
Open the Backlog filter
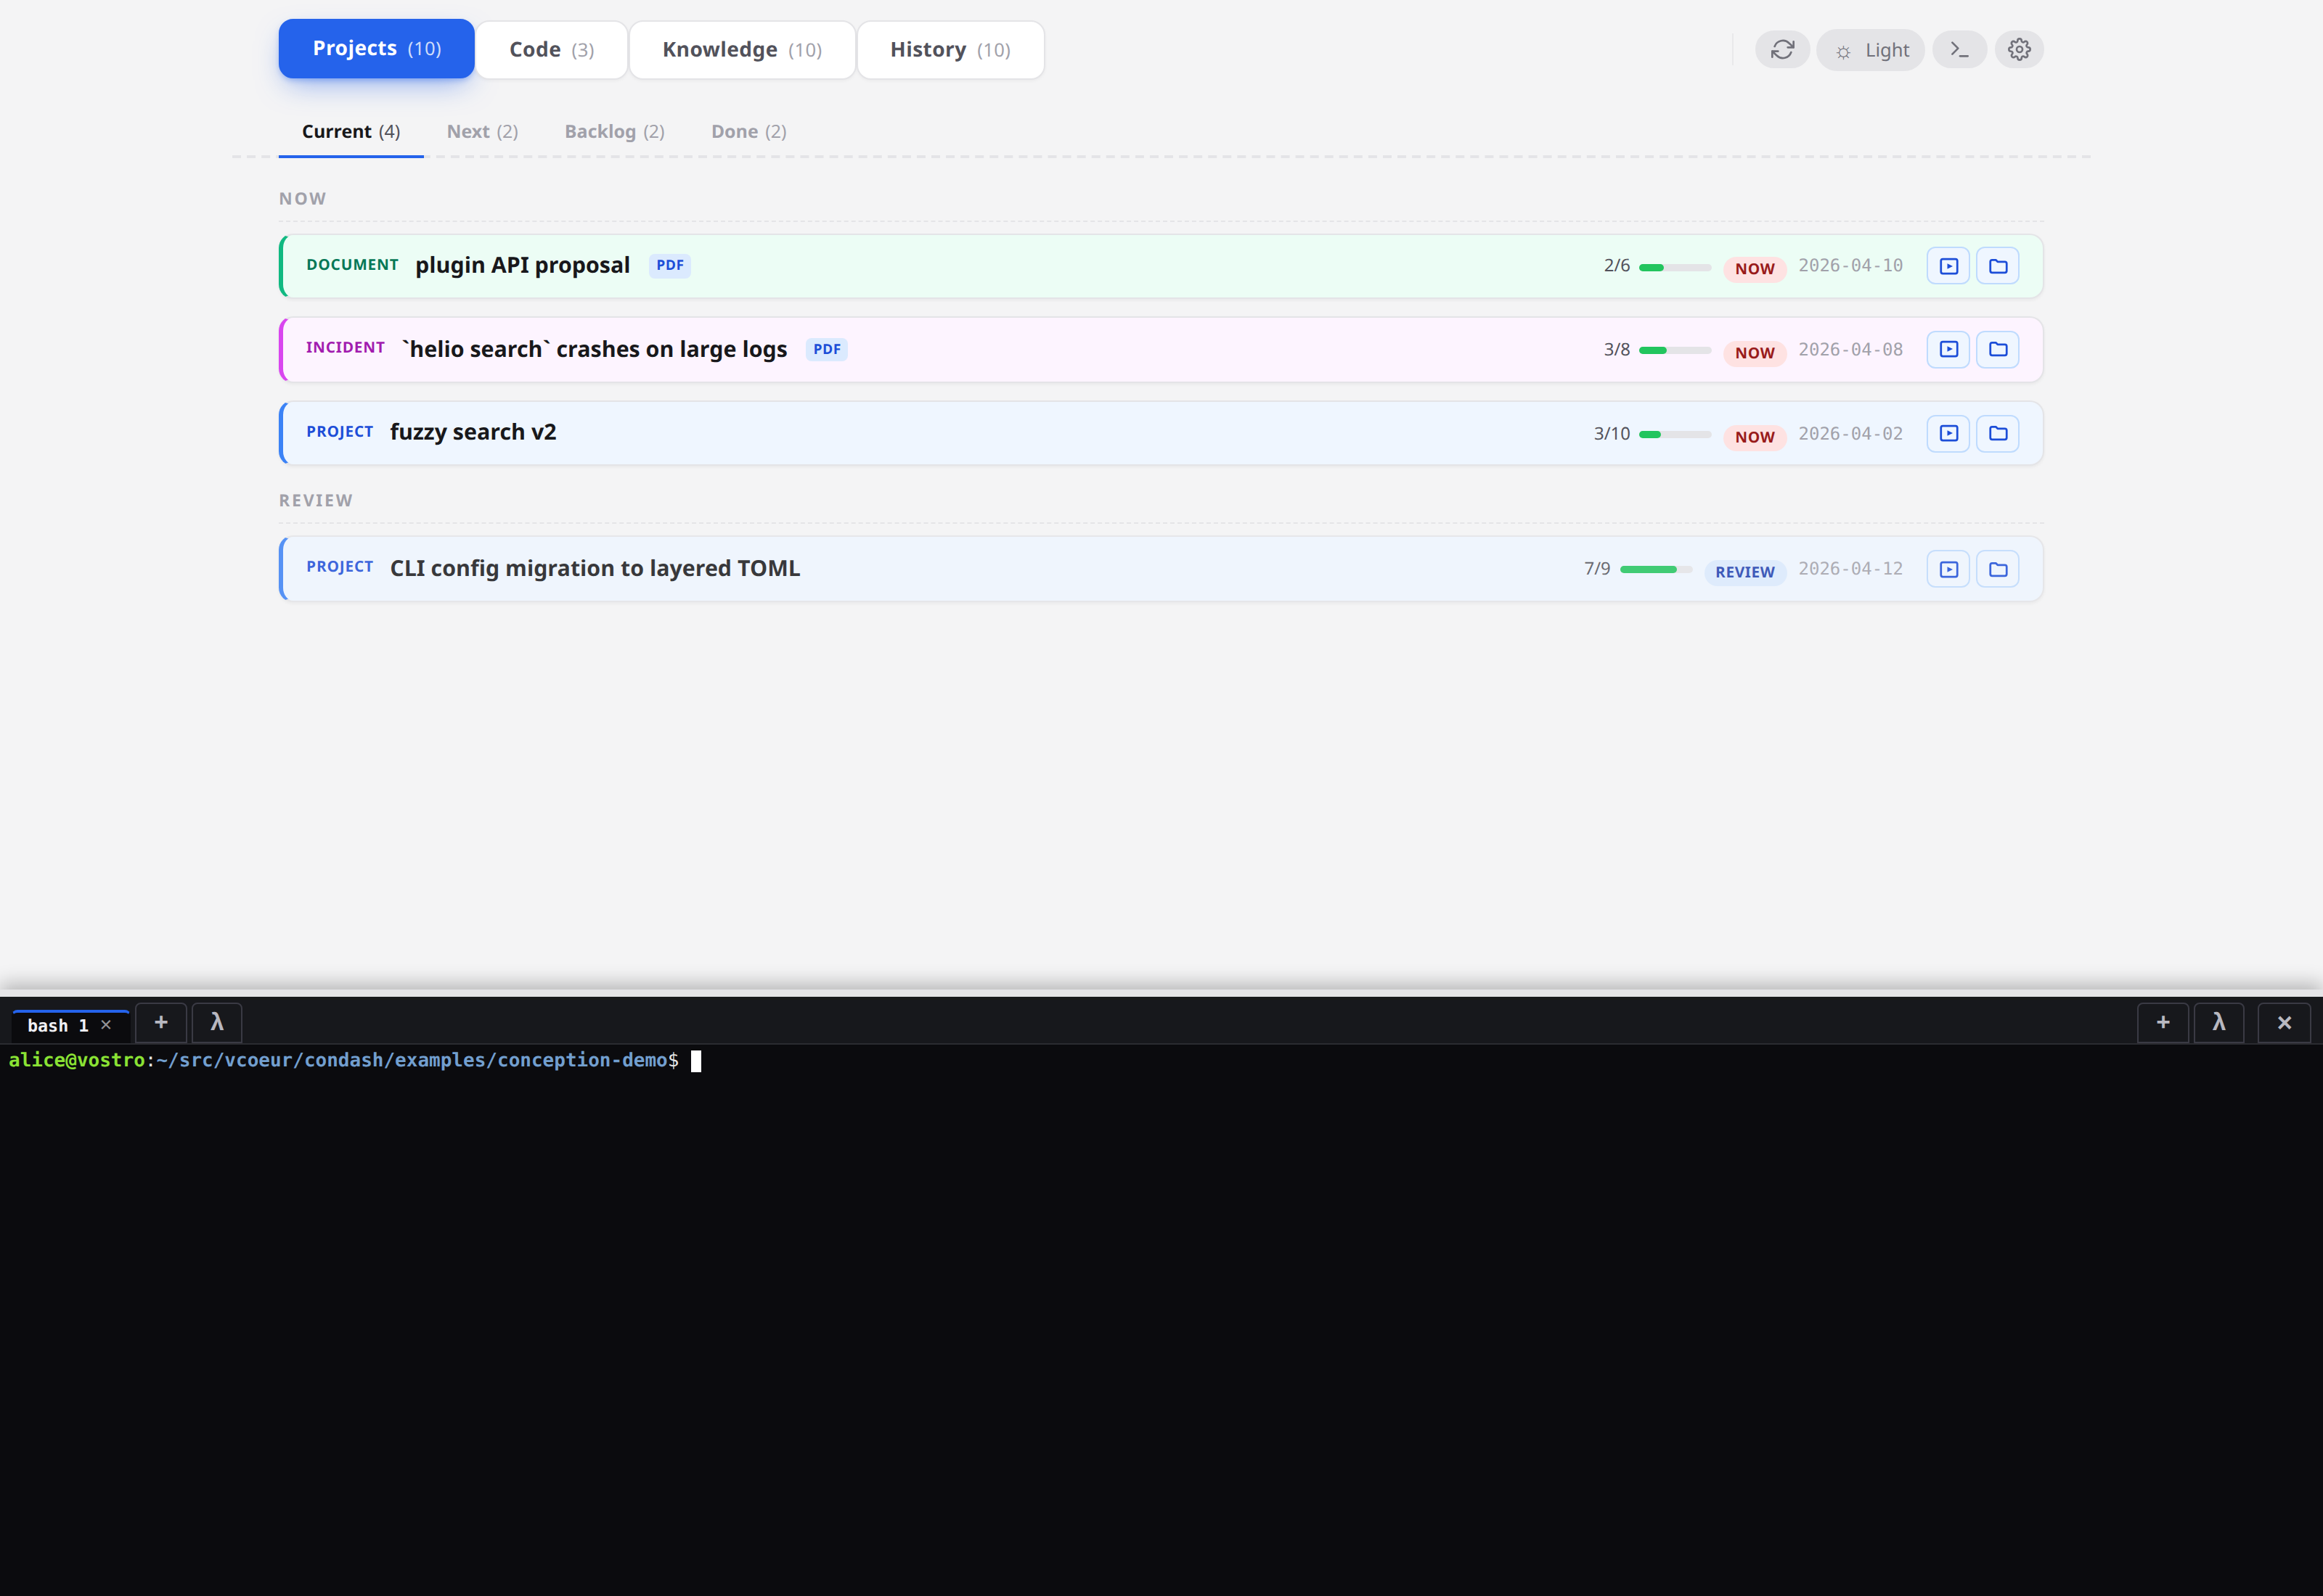(614, 131)
